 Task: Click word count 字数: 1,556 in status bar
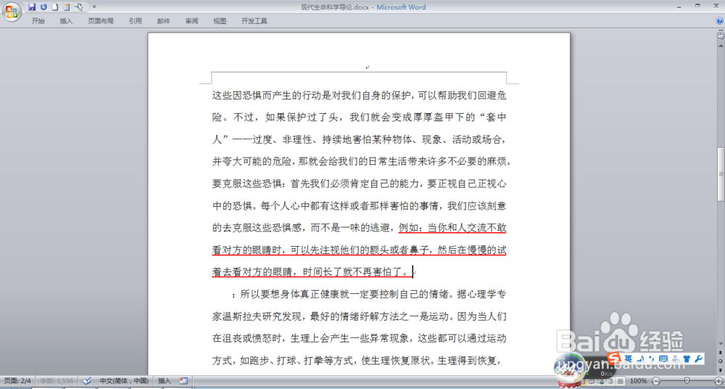pyautogui.click(x=57, y=381)
